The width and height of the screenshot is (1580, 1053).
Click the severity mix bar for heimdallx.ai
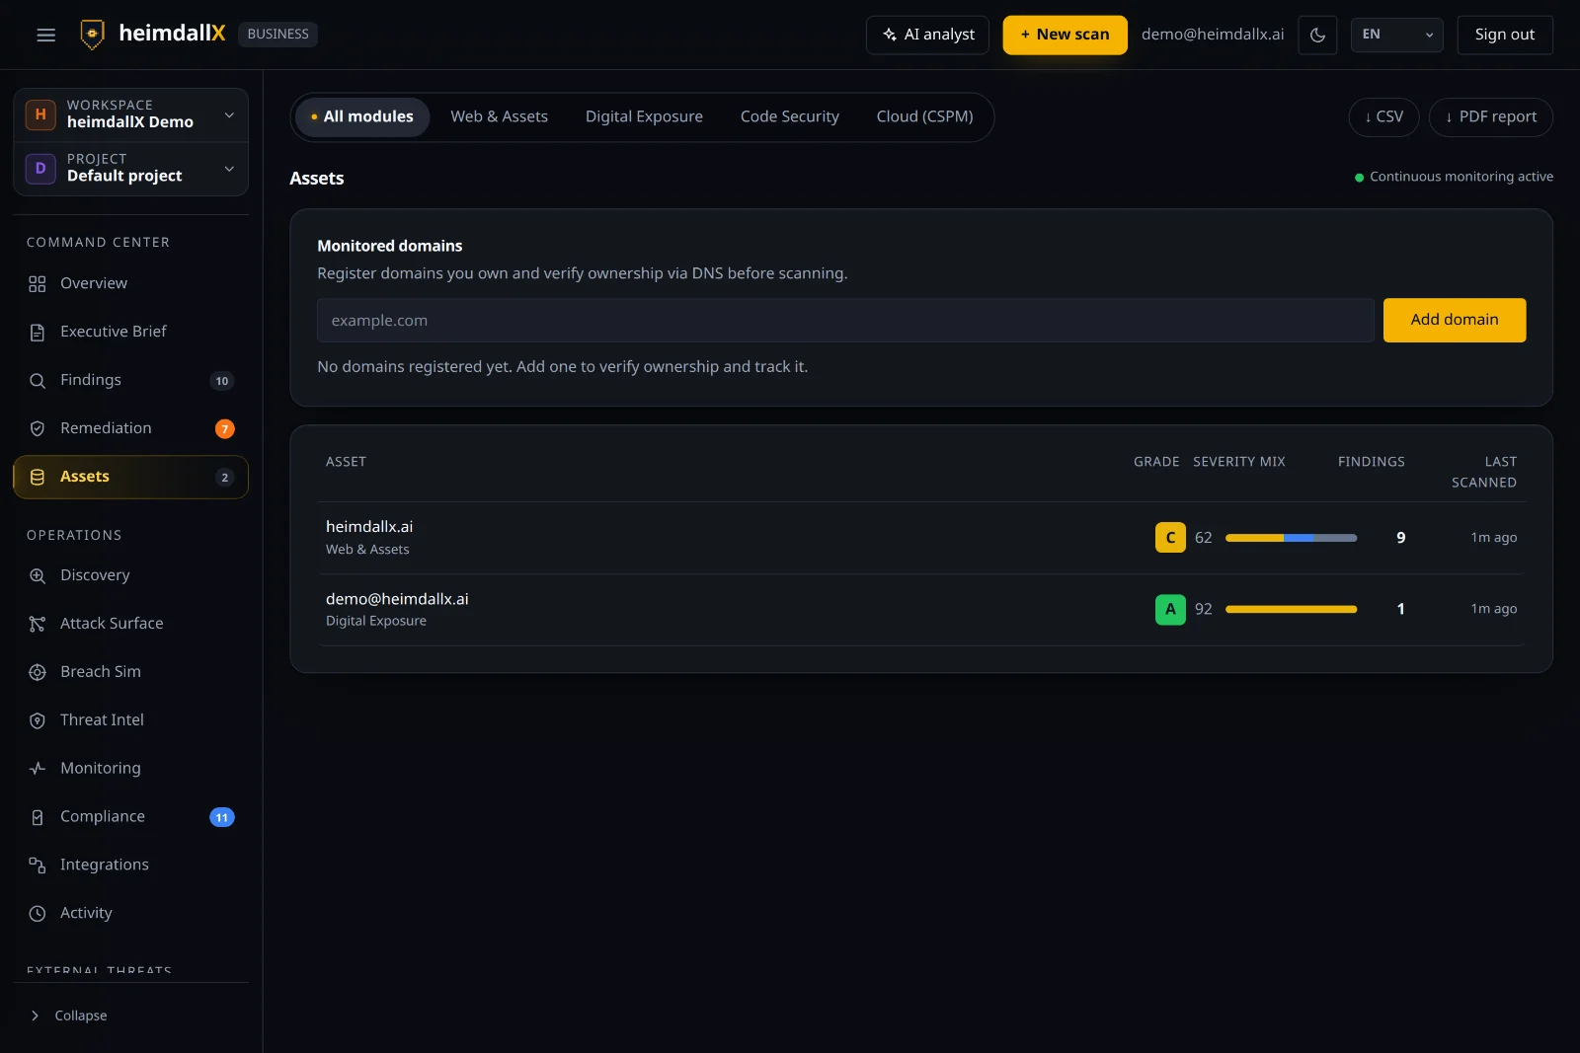tap(1291, 538)
